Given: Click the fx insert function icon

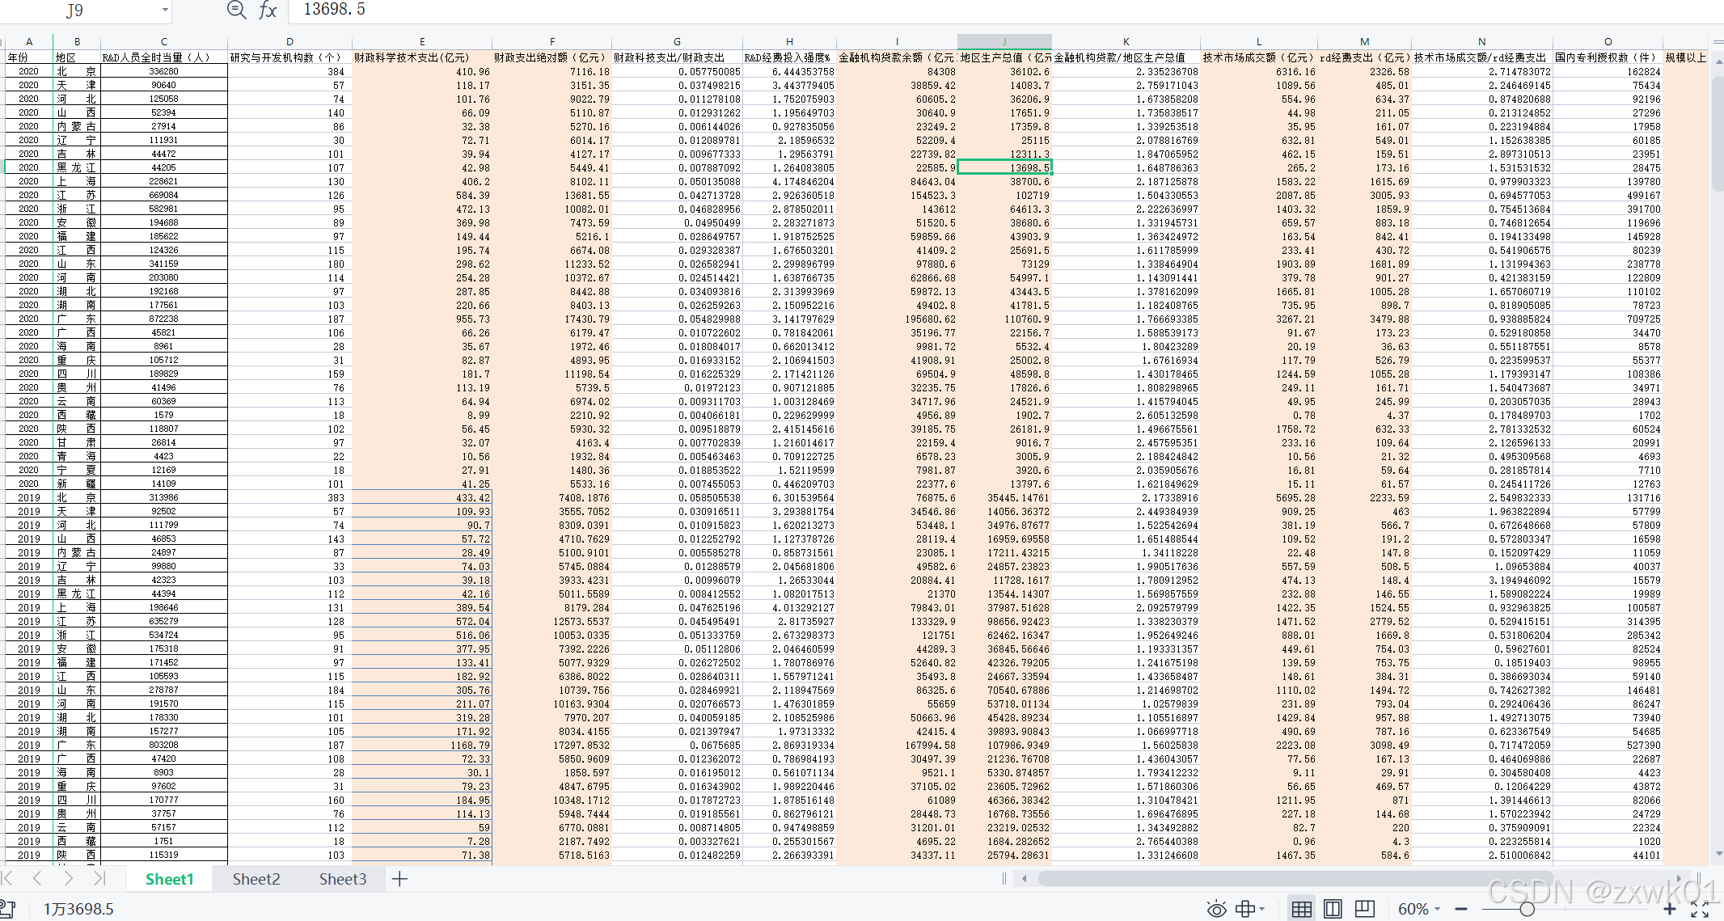Looking at the screenshot, I should [x=268, y=11].
